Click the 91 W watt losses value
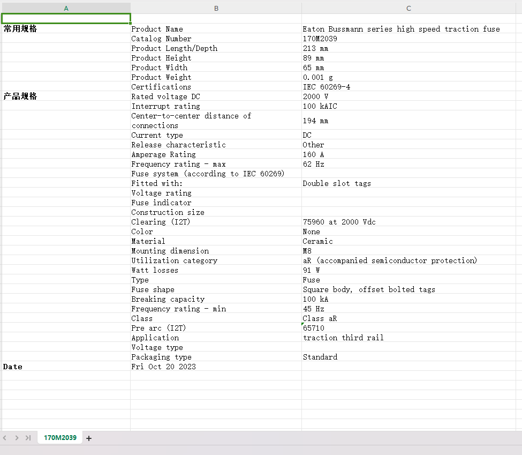522x455 pixels. pos(408,270)
